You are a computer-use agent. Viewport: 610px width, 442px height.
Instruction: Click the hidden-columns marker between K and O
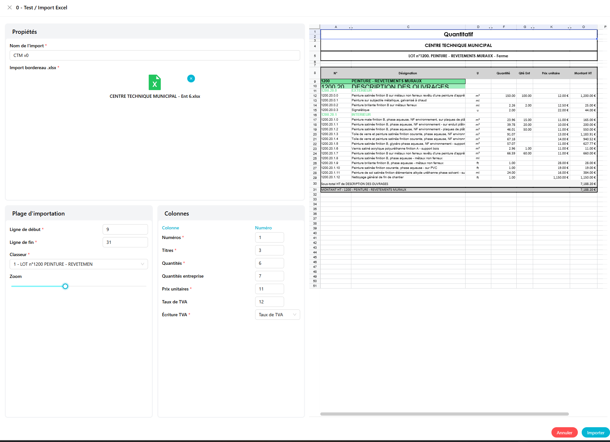(570, 28)
